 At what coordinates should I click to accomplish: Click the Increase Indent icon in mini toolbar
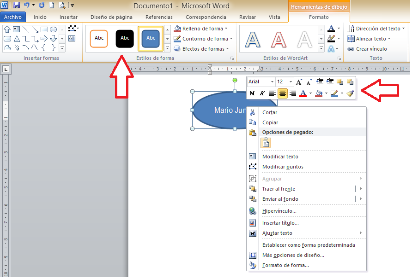(x=330, y=82)
